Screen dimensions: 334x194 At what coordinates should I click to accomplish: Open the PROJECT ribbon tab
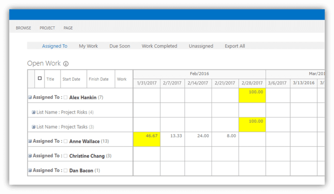point(47,28)
